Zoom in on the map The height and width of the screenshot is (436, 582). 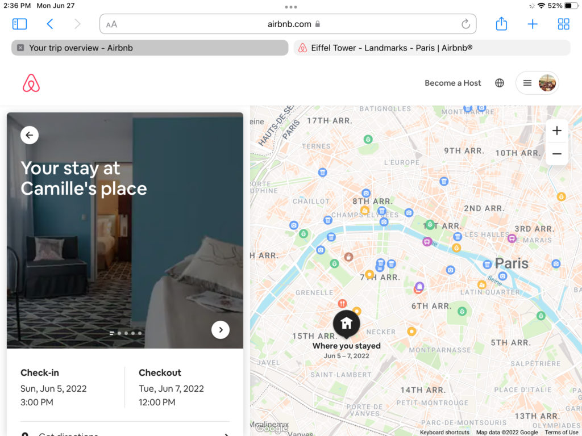[557, 131]
